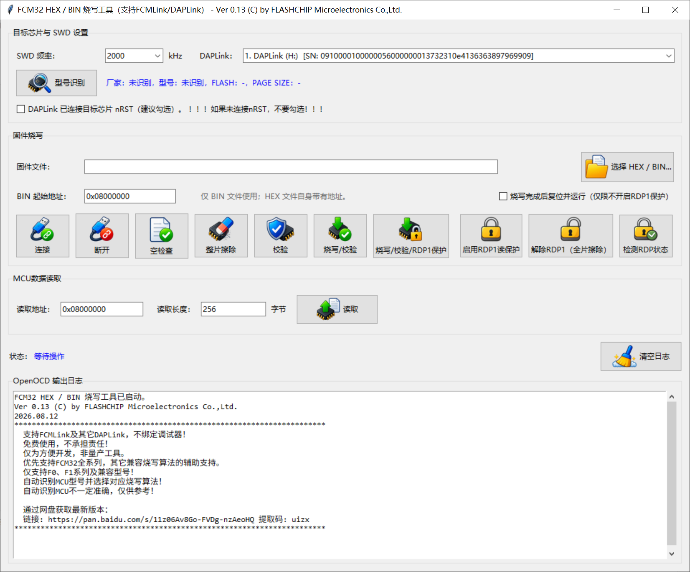
Task: Click 检测RDP状态 check status button
Action: [x=646, y=236]
